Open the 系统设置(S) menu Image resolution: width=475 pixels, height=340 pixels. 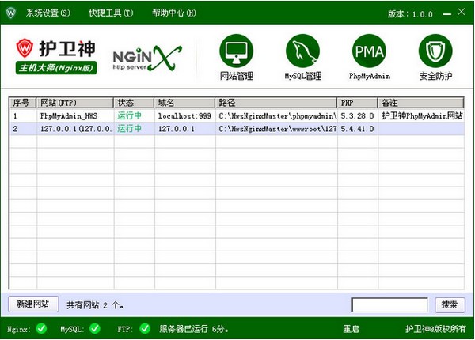click(x=48, y=13)
